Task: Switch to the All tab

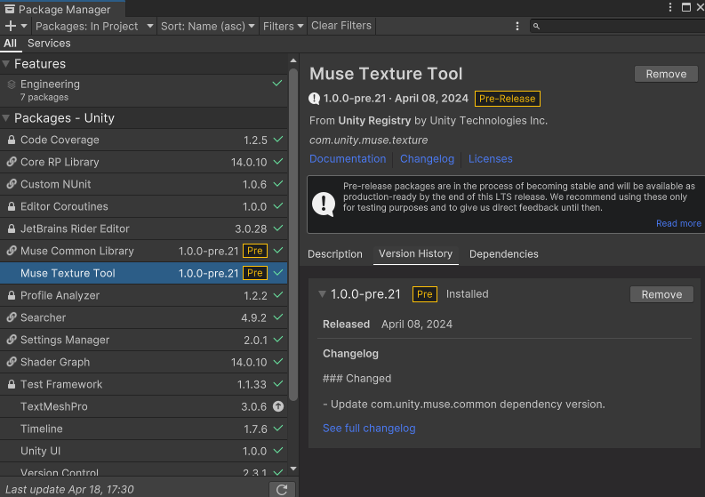Action: click(x=10, y=44)
